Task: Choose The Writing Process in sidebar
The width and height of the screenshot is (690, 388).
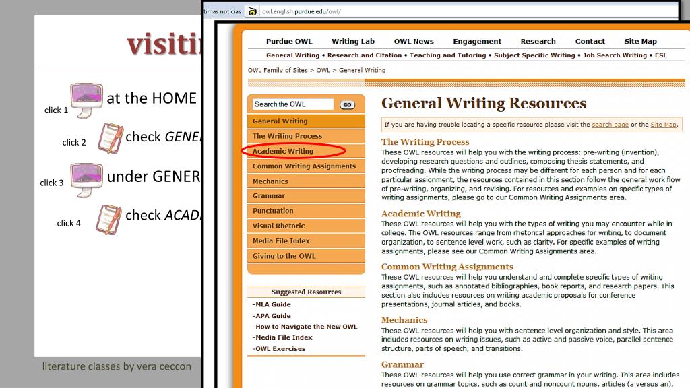Action: [307, 136]
